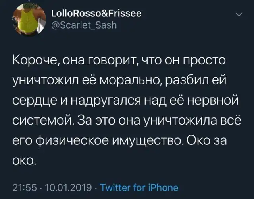Click the profile avatar picture
The height and width of the screenshot is (199, 254).
pyautogui.click(x=27, y=21)
